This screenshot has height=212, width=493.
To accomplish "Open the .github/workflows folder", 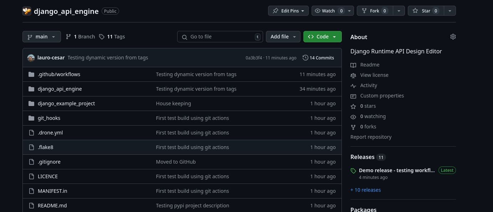I will 59,74.
